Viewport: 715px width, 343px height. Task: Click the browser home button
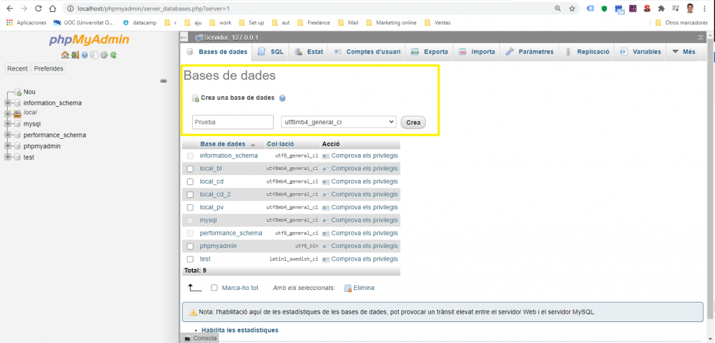click(53, 8)
